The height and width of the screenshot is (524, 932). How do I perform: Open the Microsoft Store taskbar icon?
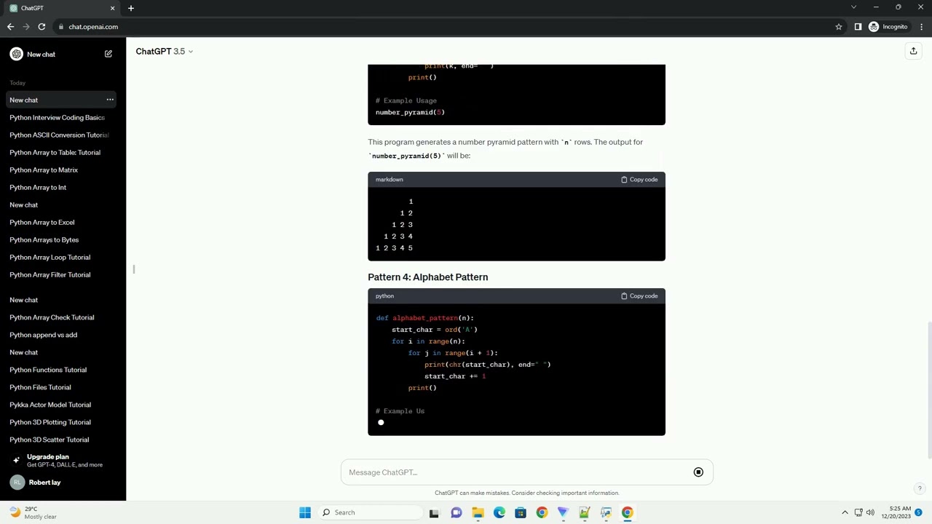pyautogui.click(x=521, y=512)
